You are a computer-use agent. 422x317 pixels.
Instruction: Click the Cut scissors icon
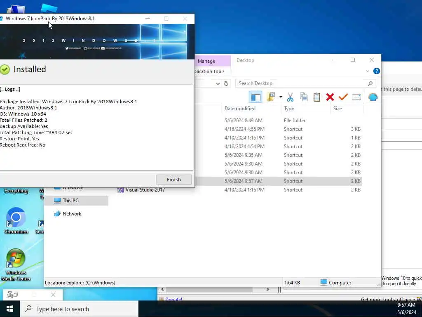pos(290,97)
